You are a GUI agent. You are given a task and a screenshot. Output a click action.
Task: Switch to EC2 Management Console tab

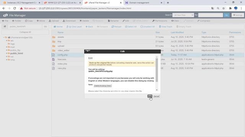tap(22, 3)
